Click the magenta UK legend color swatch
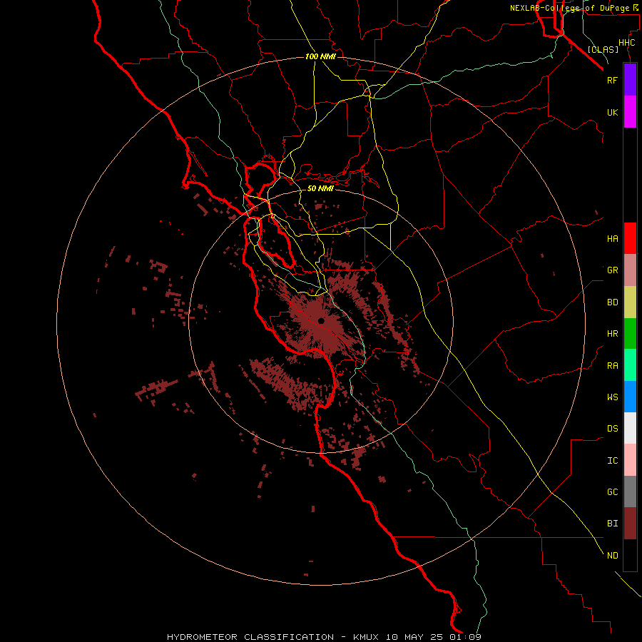Screen dimensions: 642x642 click(x=630, y=112)
